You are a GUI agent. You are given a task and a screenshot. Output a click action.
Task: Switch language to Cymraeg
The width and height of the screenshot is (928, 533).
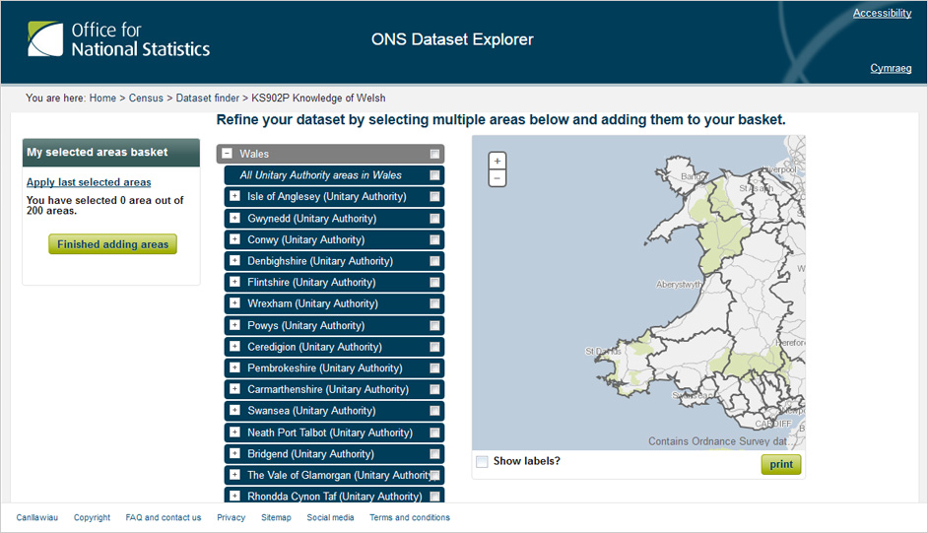(891, 68)
